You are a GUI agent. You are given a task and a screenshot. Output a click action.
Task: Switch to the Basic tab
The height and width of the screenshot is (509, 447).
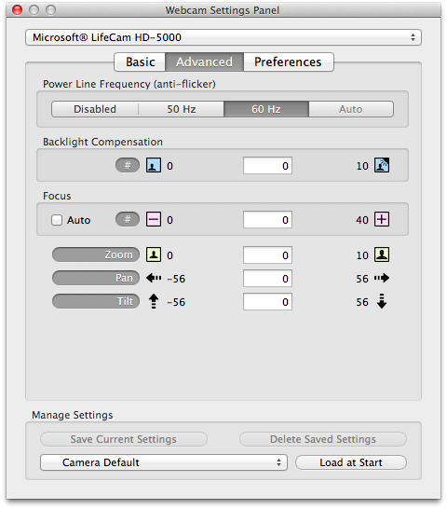point(140,62)
